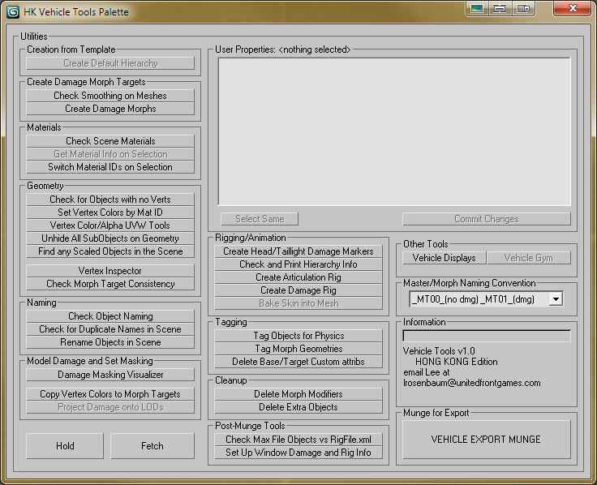Screen dimensions: 597x485
Task: Run Check for Objects with no Verts
Action: point(110,200)
